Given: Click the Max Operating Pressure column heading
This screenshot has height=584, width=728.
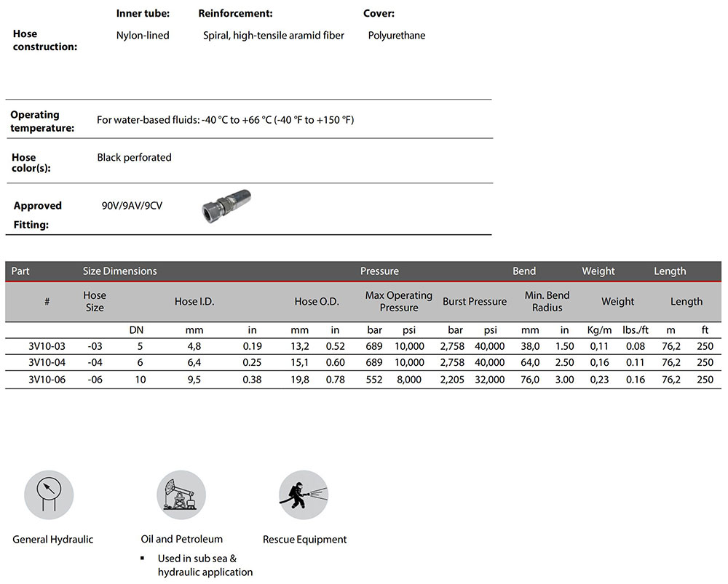Looking at the screenshot, I should 398,301.
